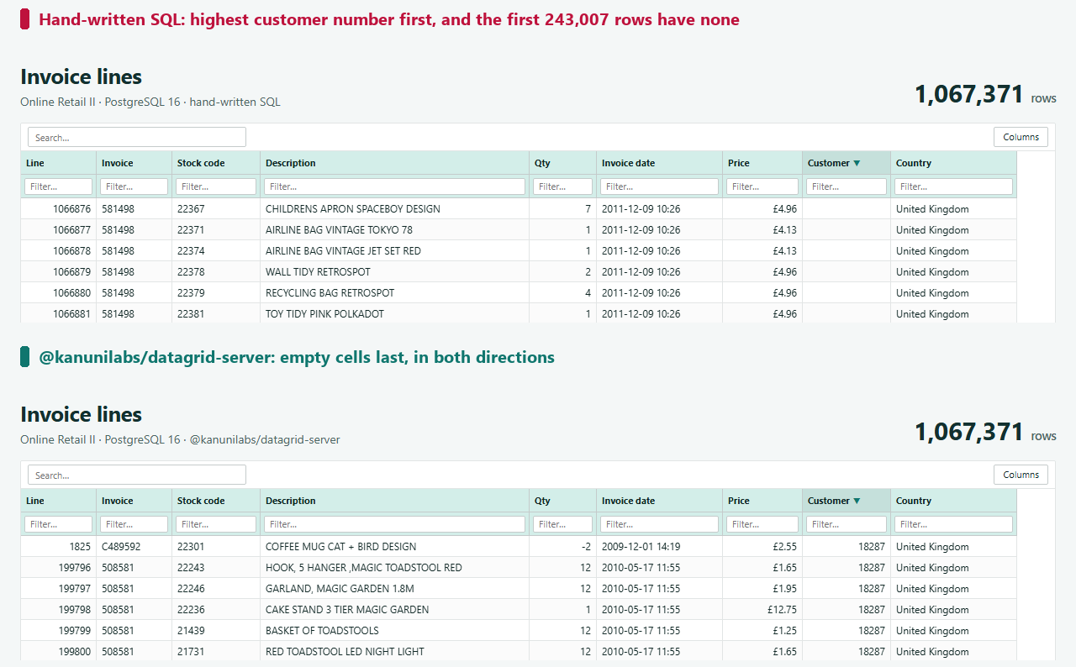The width and height of the screenshot is (1076, 667).
Task: Sort bottom grid by Line column header
Action: [x=59, y=501]
